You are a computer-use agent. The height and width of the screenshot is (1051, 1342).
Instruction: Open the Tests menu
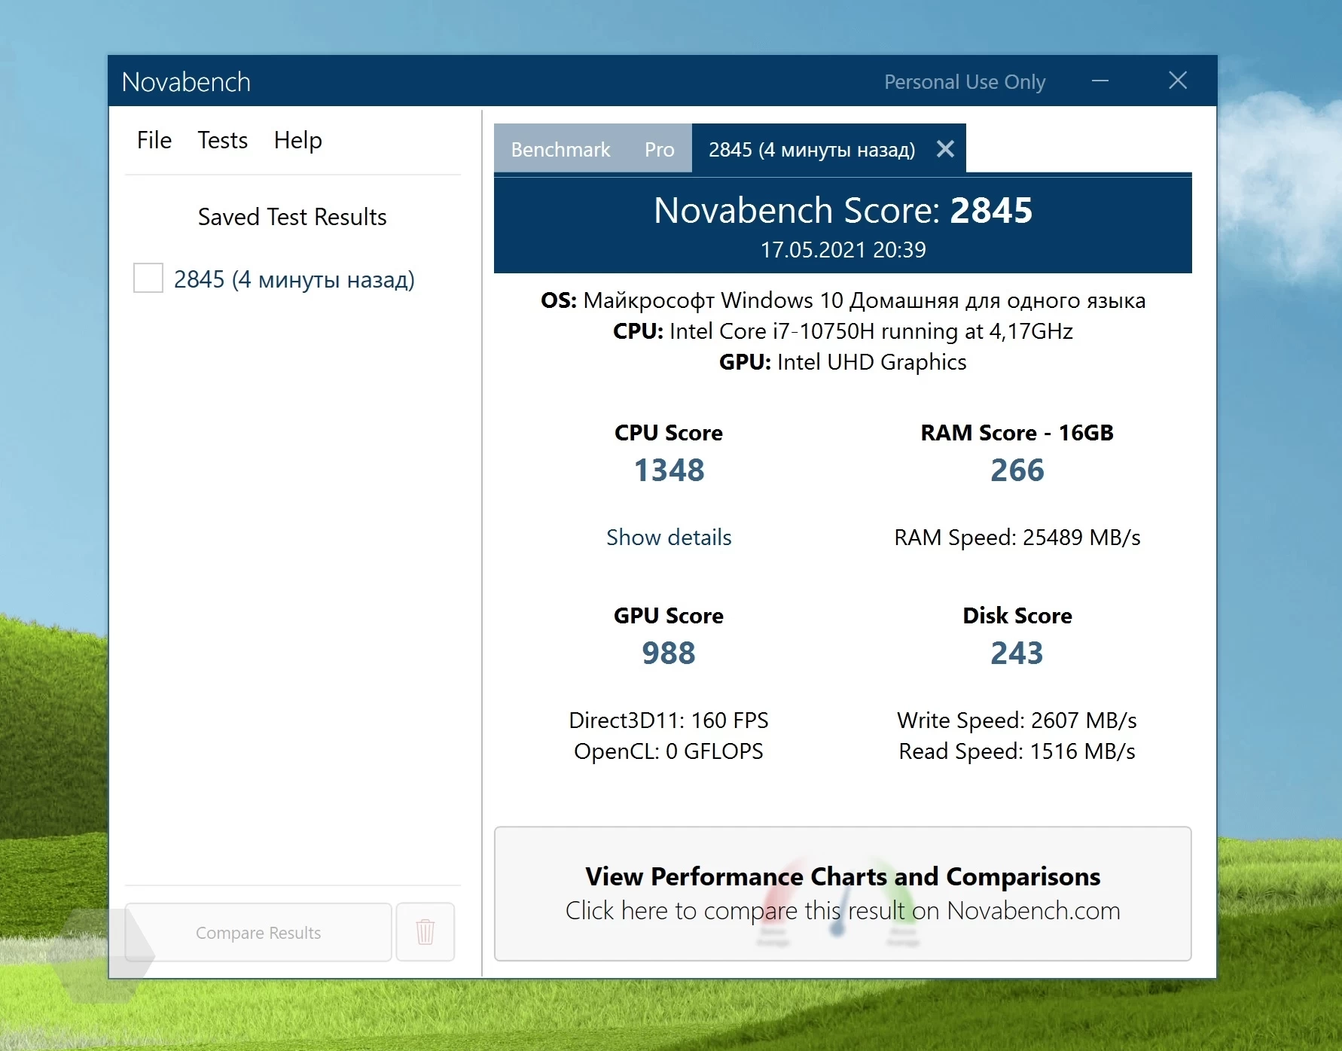(222, 140)
